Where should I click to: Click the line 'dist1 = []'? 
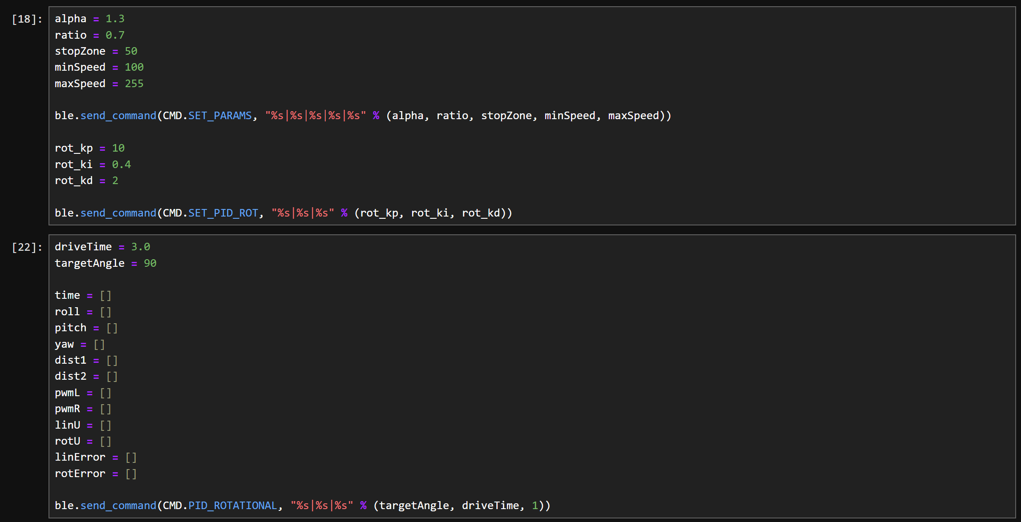(86, 360)
